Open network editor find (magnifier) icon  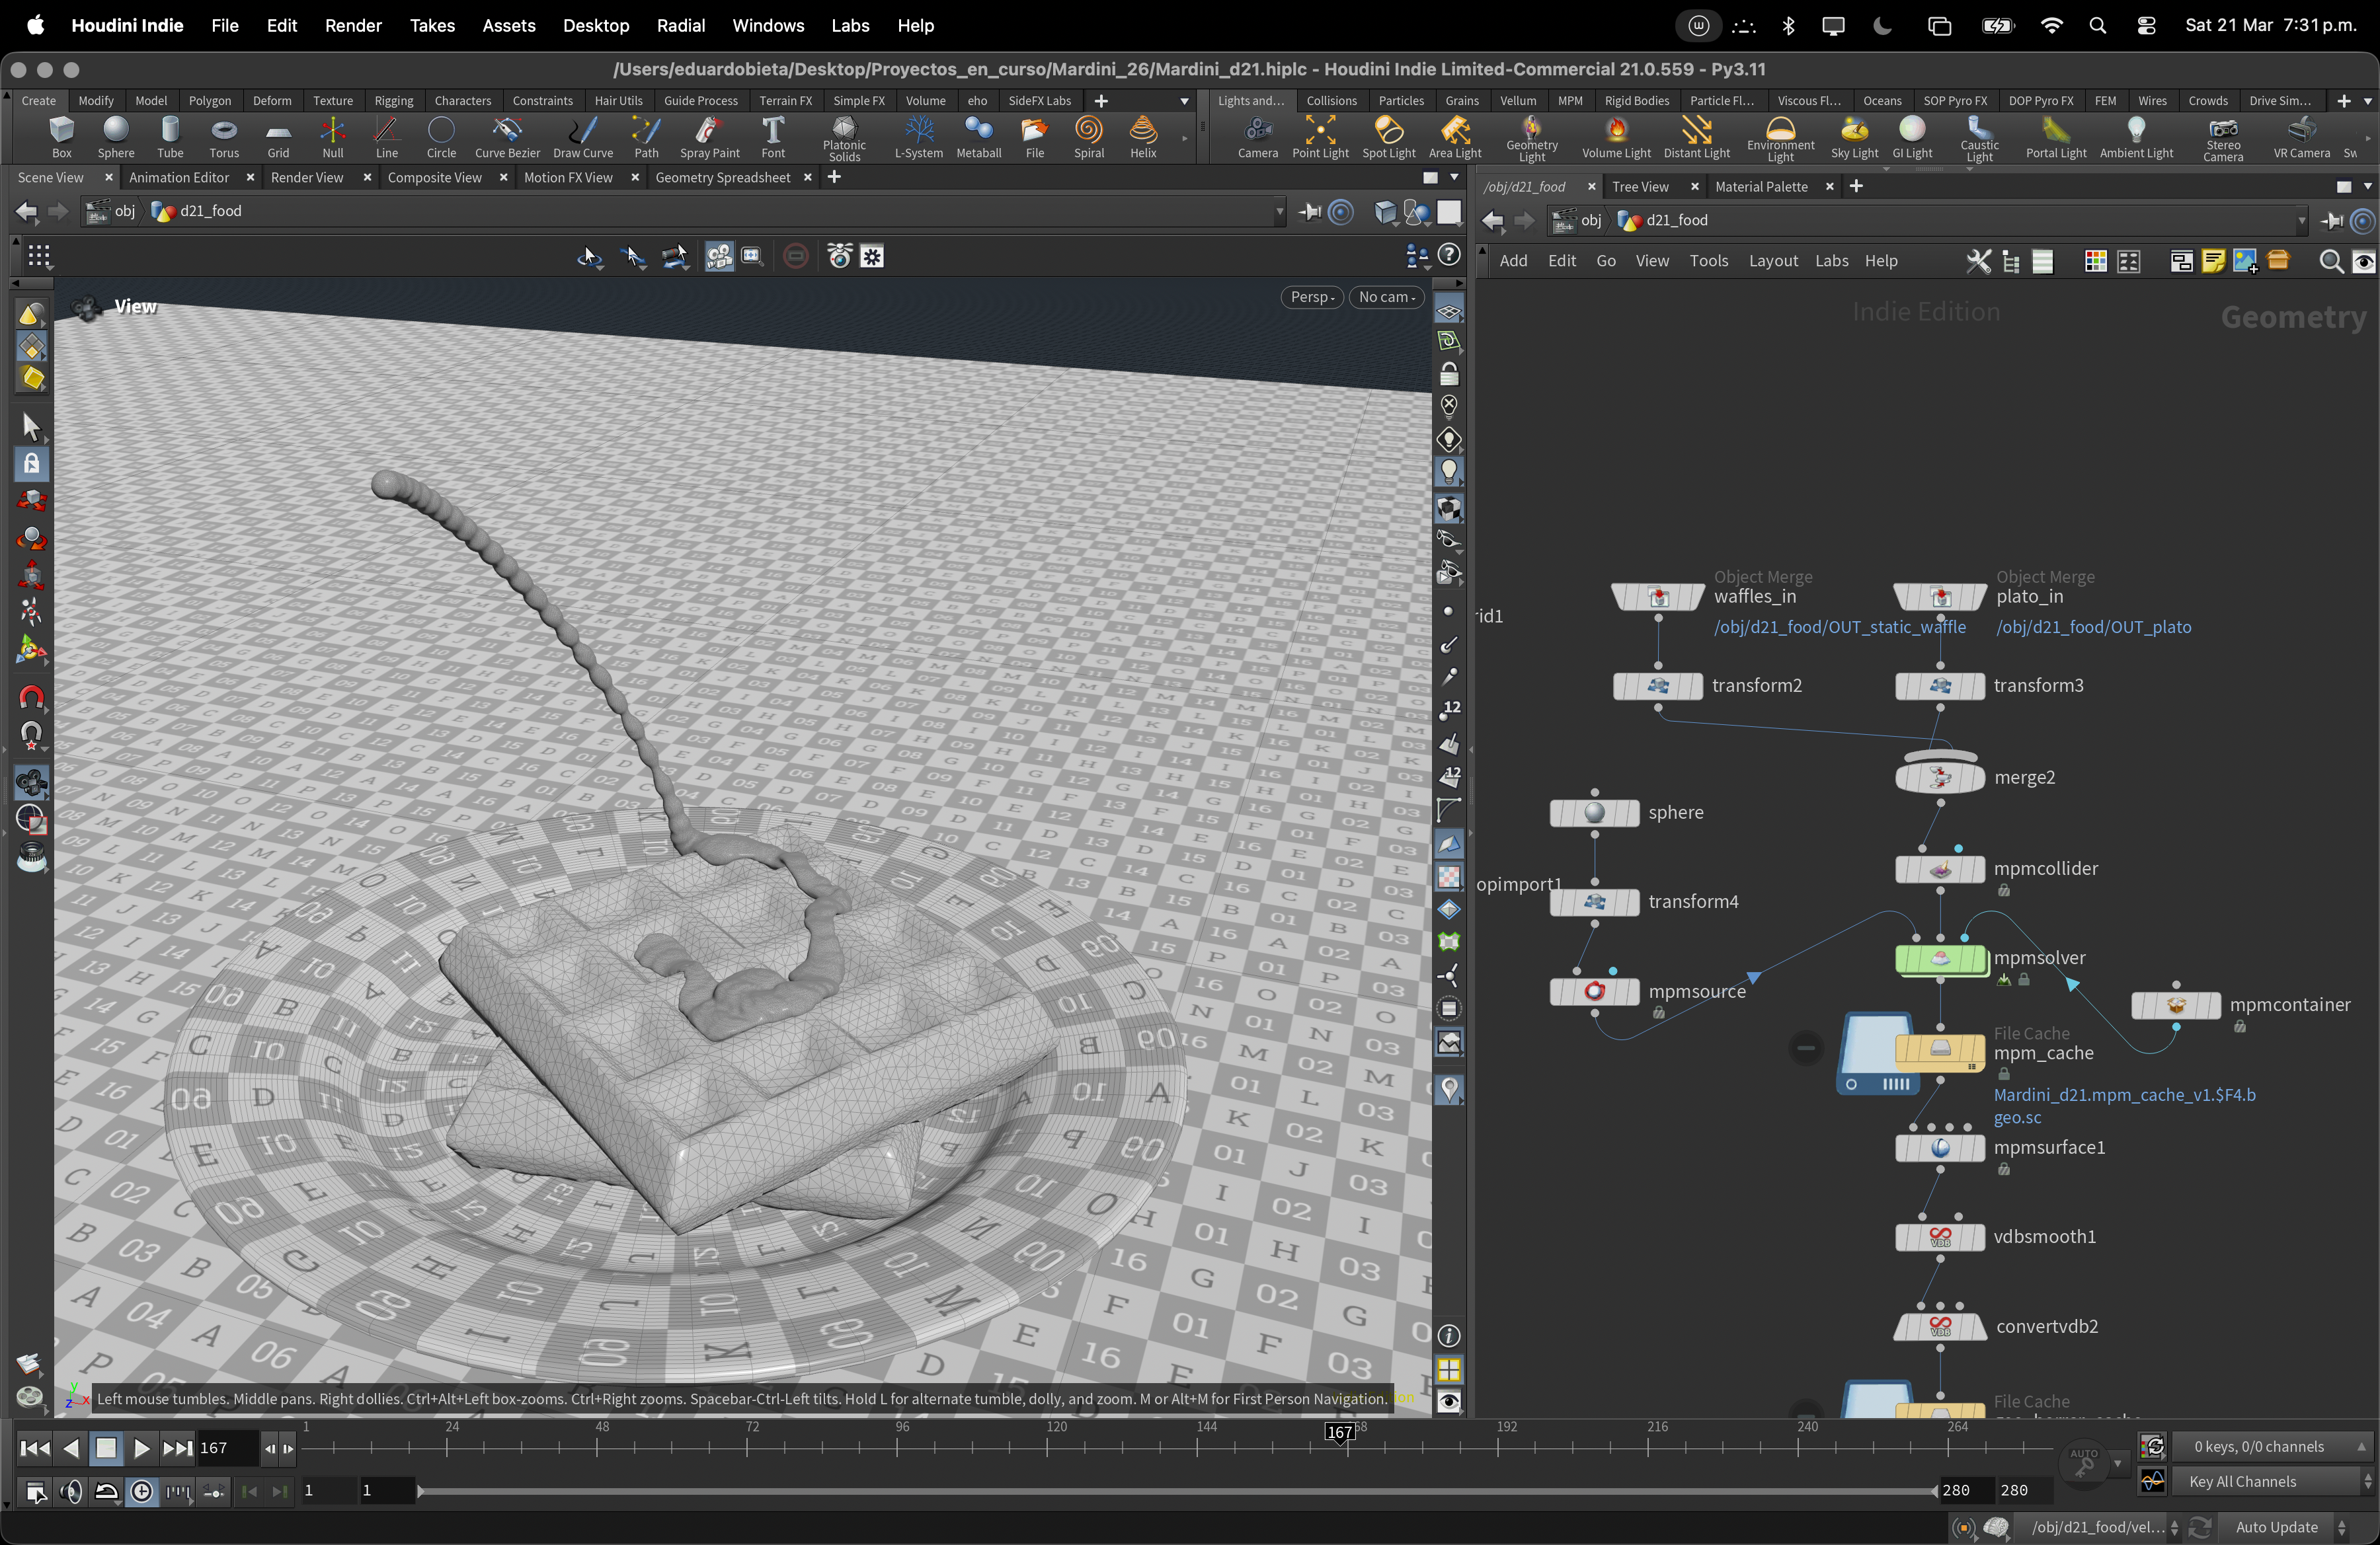2330,262
